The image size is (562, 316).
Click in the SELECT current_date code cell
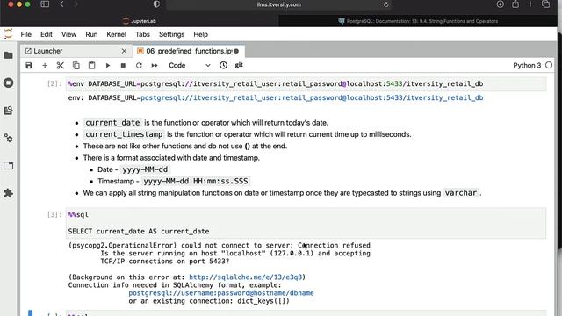pyautogui.click(x=306, y=223)
